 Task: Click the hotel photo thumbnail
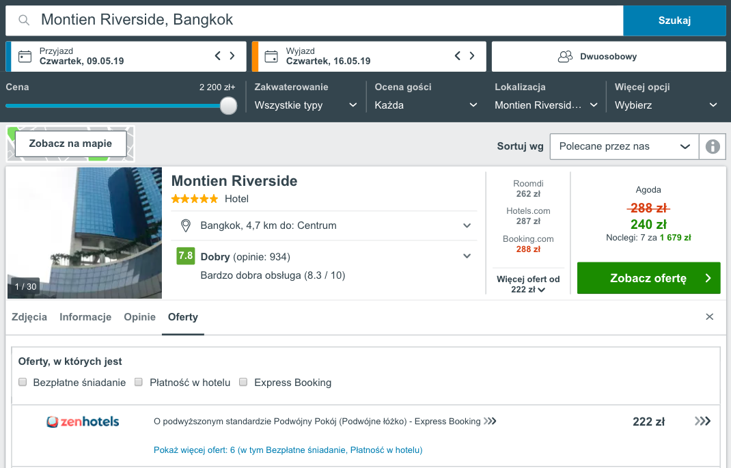tap(85, 232)
